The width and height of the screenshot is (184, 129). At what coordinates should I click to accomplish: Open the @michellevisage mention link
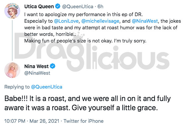click(x=100, y=21)
